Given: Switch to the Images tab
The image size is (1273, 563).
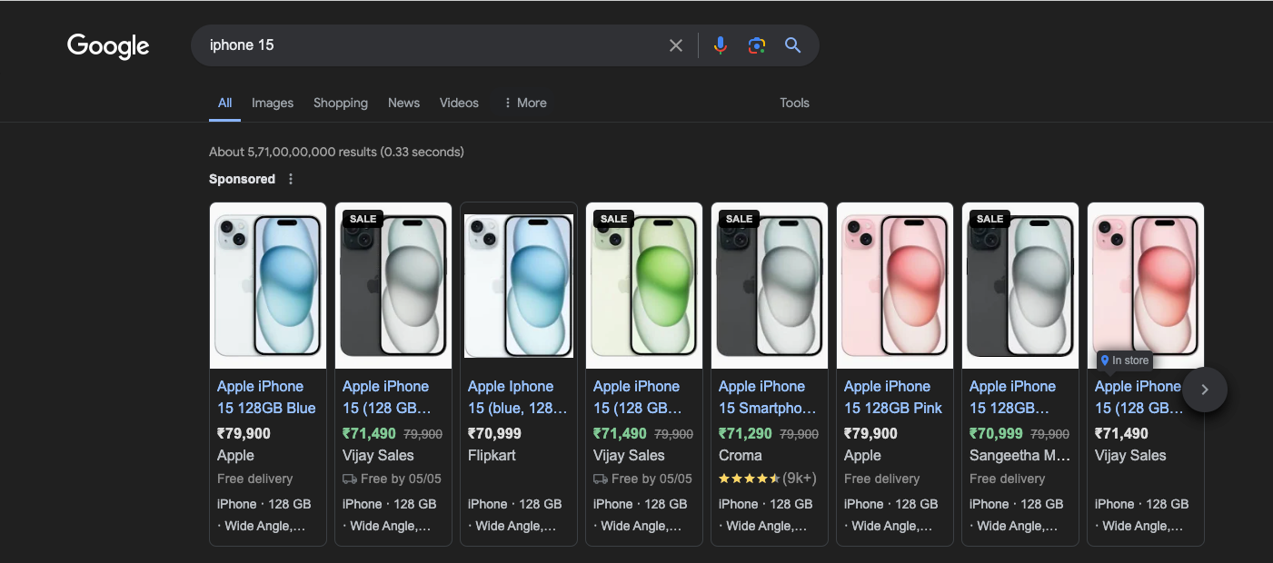Looking at the screenshot, I should (273, 103).
